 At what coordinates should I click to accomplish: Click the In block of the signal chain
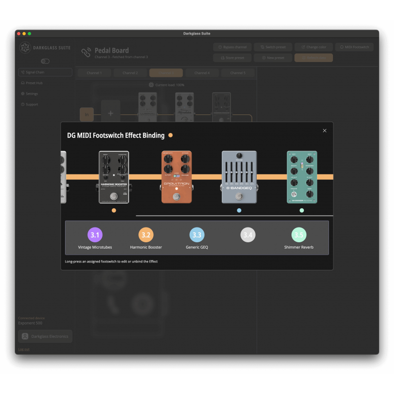[x=87, y=115]
